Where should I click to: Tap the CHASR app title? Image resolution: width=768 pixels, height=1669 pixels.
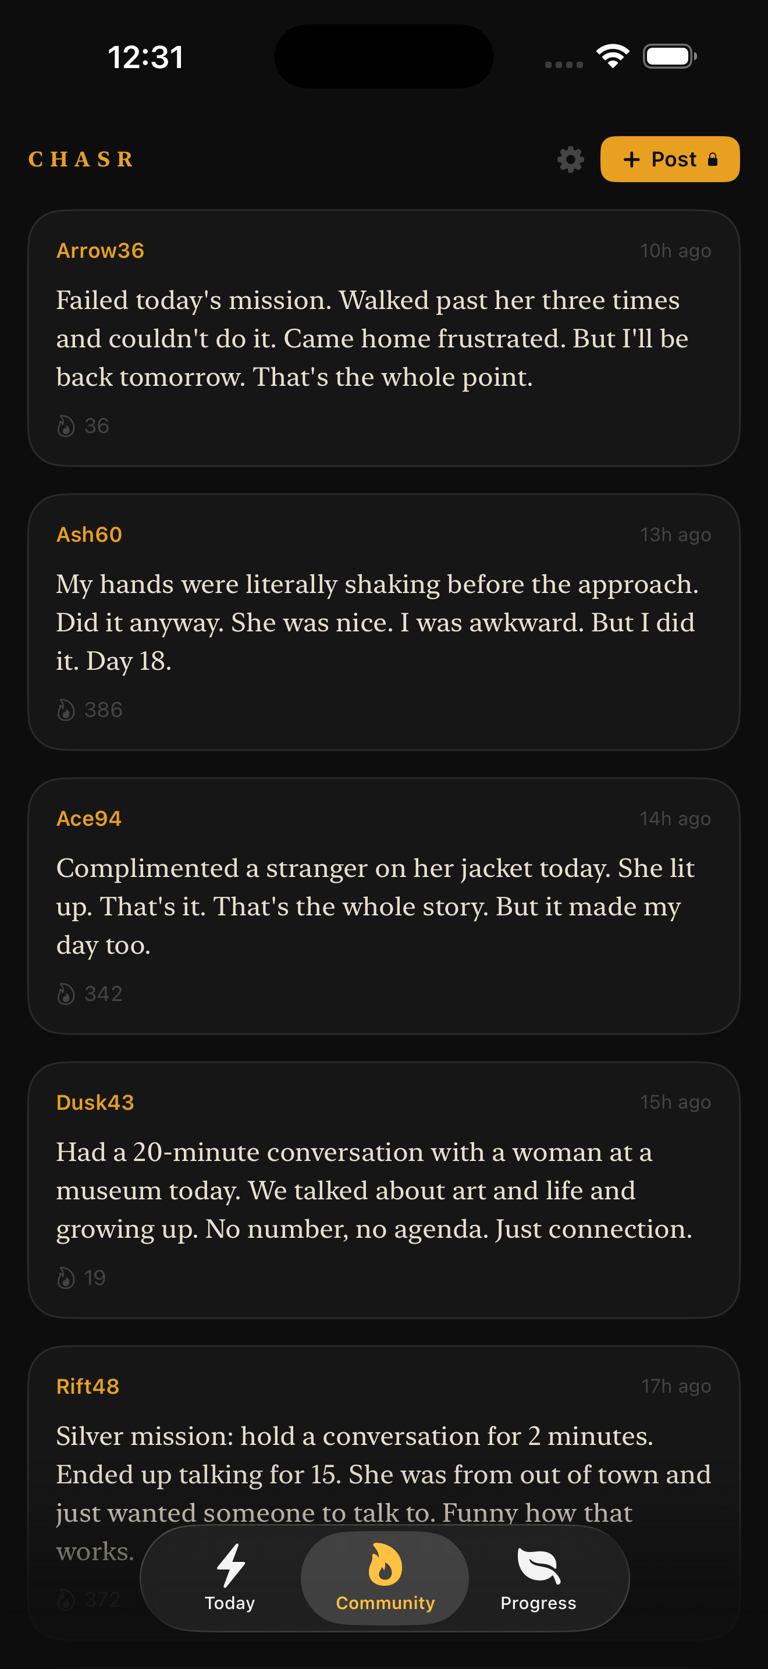coord(81,159)
